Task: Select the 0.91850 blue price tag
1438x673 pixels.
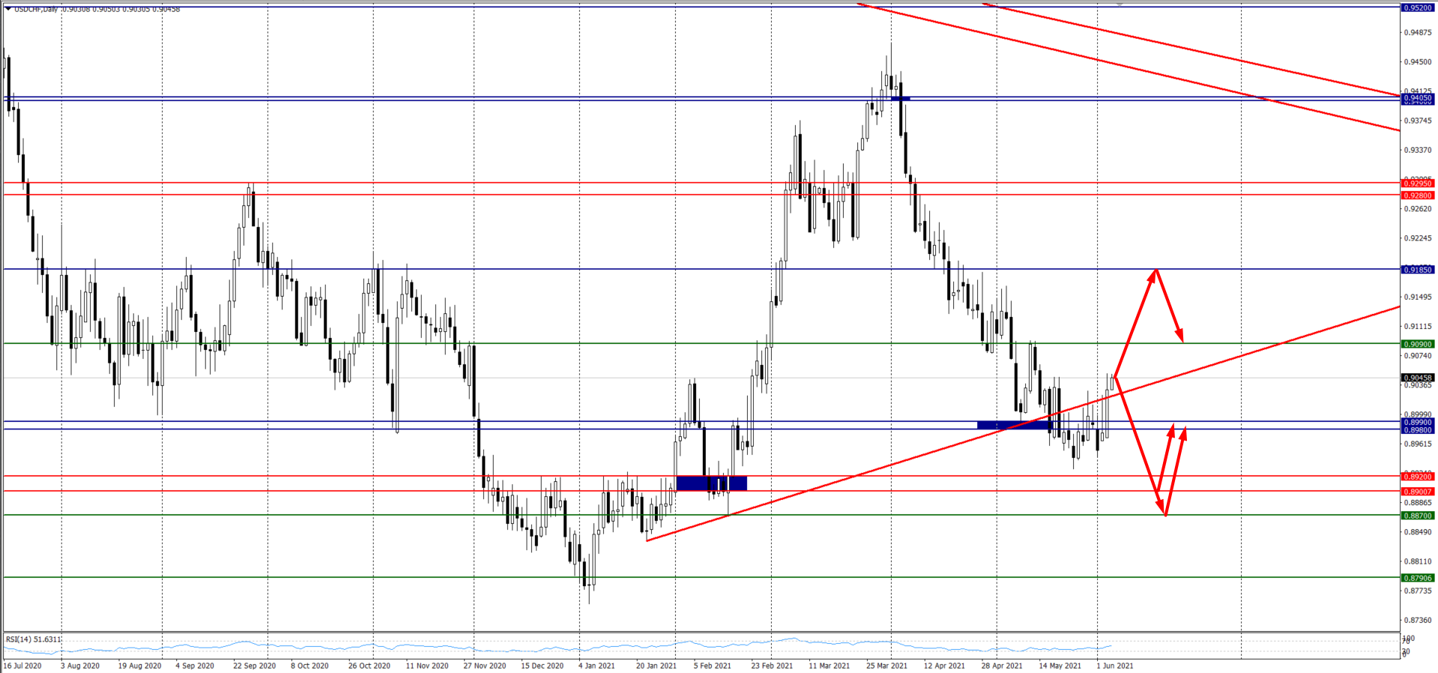Action: pos(1417,270)
